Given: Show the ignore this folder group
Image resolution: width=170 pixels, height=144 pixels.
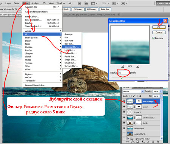Looking at the screenshot, I should [x=124, y=138].
